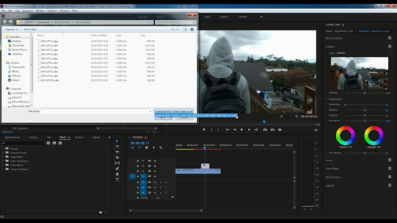The image size is (397, 223).
Task: Click New Bin icon in Effects panel
Action: click(100, 212)
